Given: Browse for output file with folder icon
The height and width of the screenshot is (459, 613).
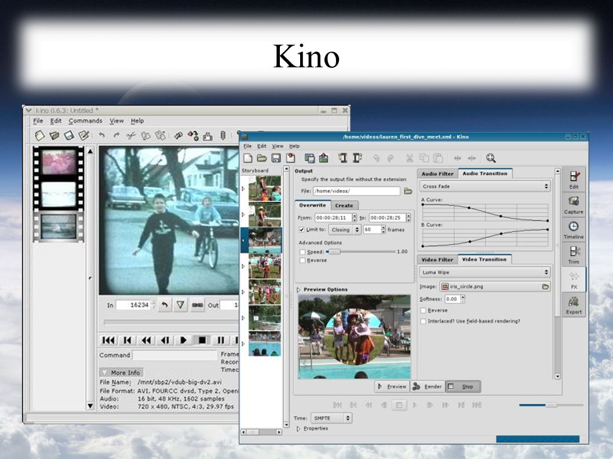Looking at the screenshot, I should [408, 191].
